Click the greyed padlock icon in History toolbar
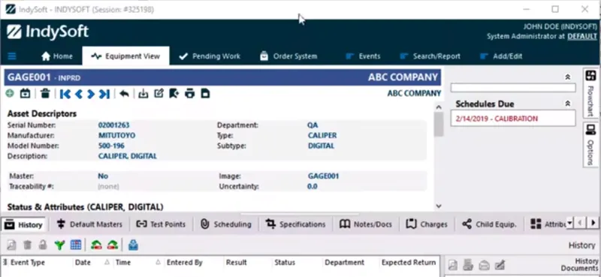The height and width of the screenshot is (277, 601). (43, 245)
